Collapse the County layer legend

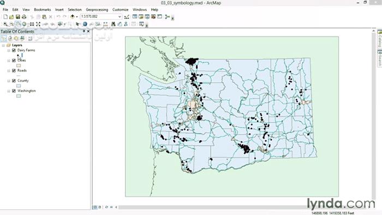tap(9, 81)
